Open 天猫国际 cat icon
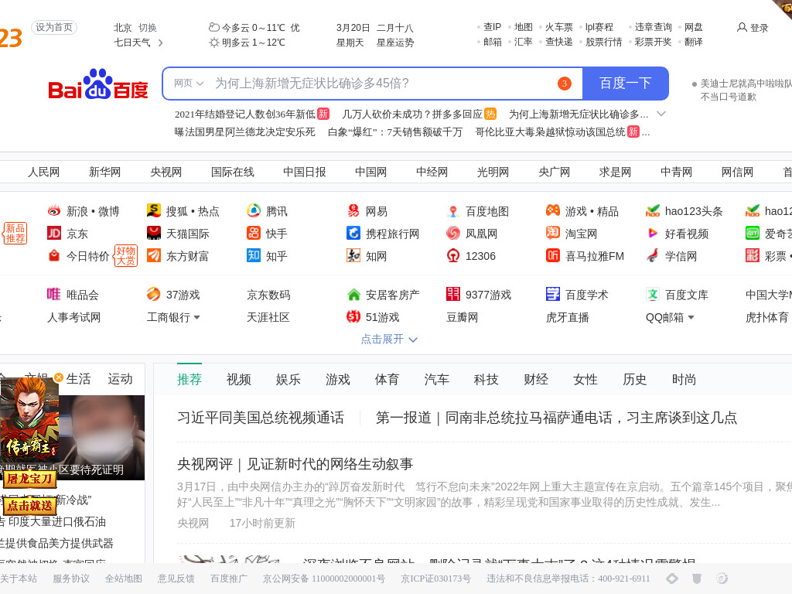This screenshot has width=792, height=594. (x=154, y=233)
